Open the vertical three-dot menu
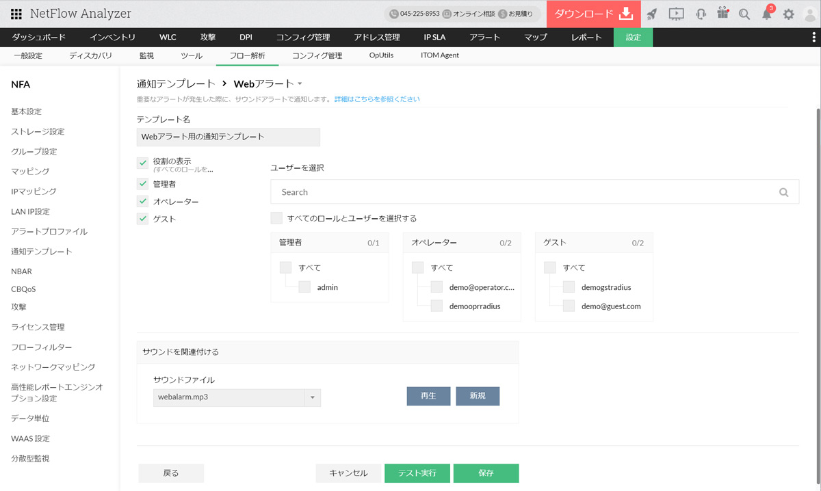Screen dimensions: 821x491 click(813, 38)
